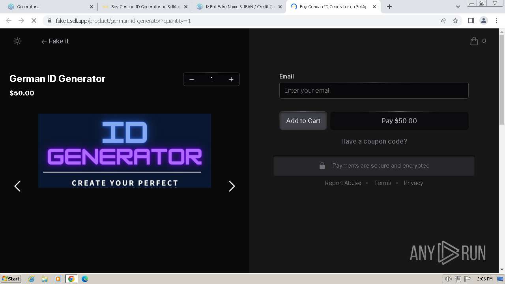505x284 pixels.
Task: Click the page vertical scrollbar
Action: [502, 79]
